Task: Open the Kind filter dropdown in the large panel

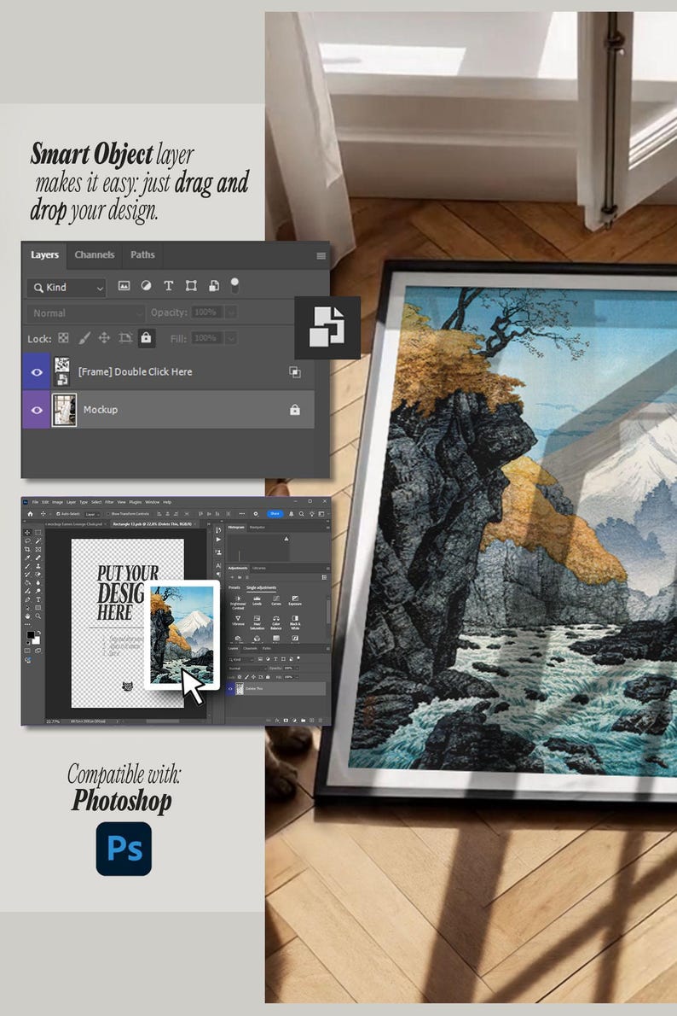Action: [x=67, y=287]
